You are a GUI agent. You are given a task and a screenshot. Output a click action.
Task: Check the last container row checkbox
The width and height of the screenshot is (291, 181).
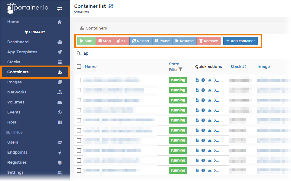click(79, 170)
